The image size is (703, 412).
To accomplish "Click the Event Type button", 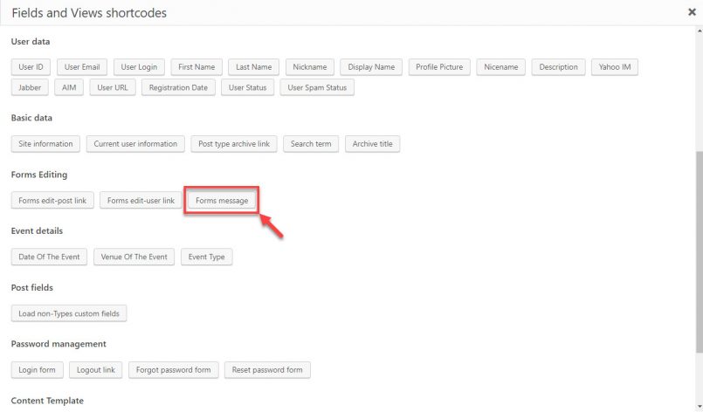I will pos(207,257).
